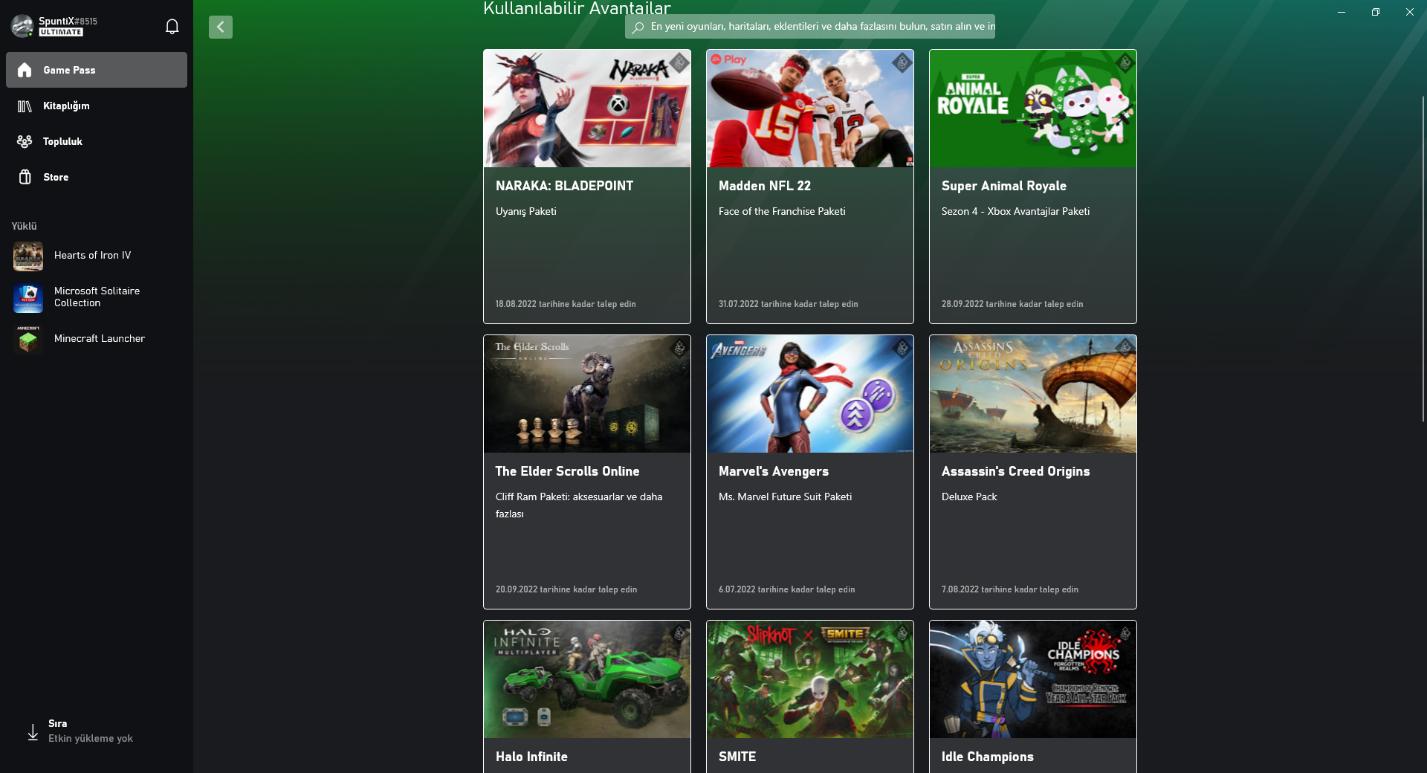The height and width of the screenshot is (773, 1427).
Task: Click the Halo Infinite title
Action: point(531,757)
